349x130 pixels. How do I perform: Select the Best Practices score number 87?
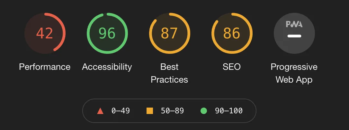169,33
